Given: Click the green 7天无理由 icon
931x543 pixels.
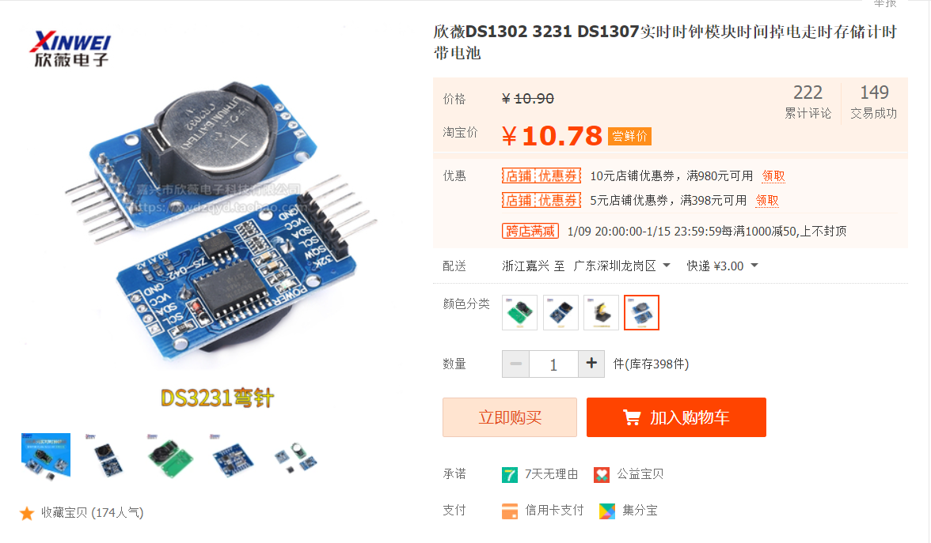Looking at the screenshot, I should 510,475.
